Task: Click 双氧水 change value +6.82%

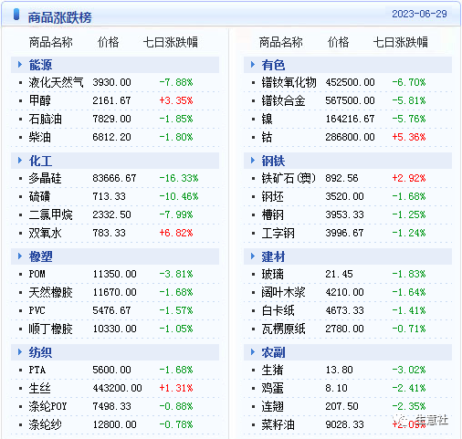Action: [x=176, y=233]
